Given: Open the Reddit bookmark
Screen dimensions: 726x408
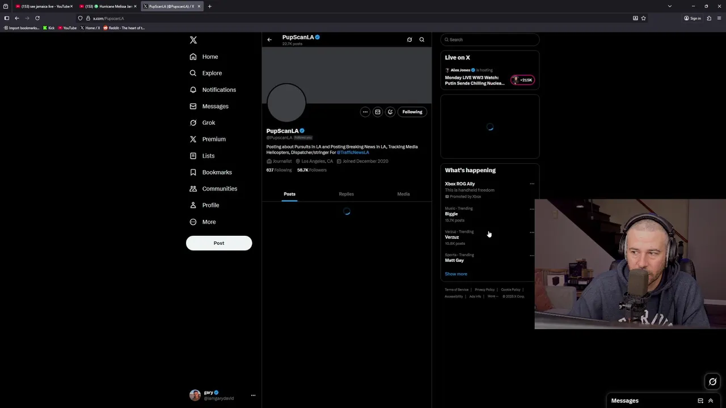Looking at the screenshot, I should (124, 28).
